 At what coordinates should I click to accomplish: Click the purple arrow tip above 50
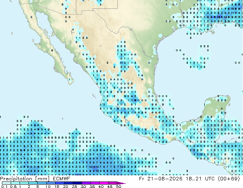pos(121,183)
